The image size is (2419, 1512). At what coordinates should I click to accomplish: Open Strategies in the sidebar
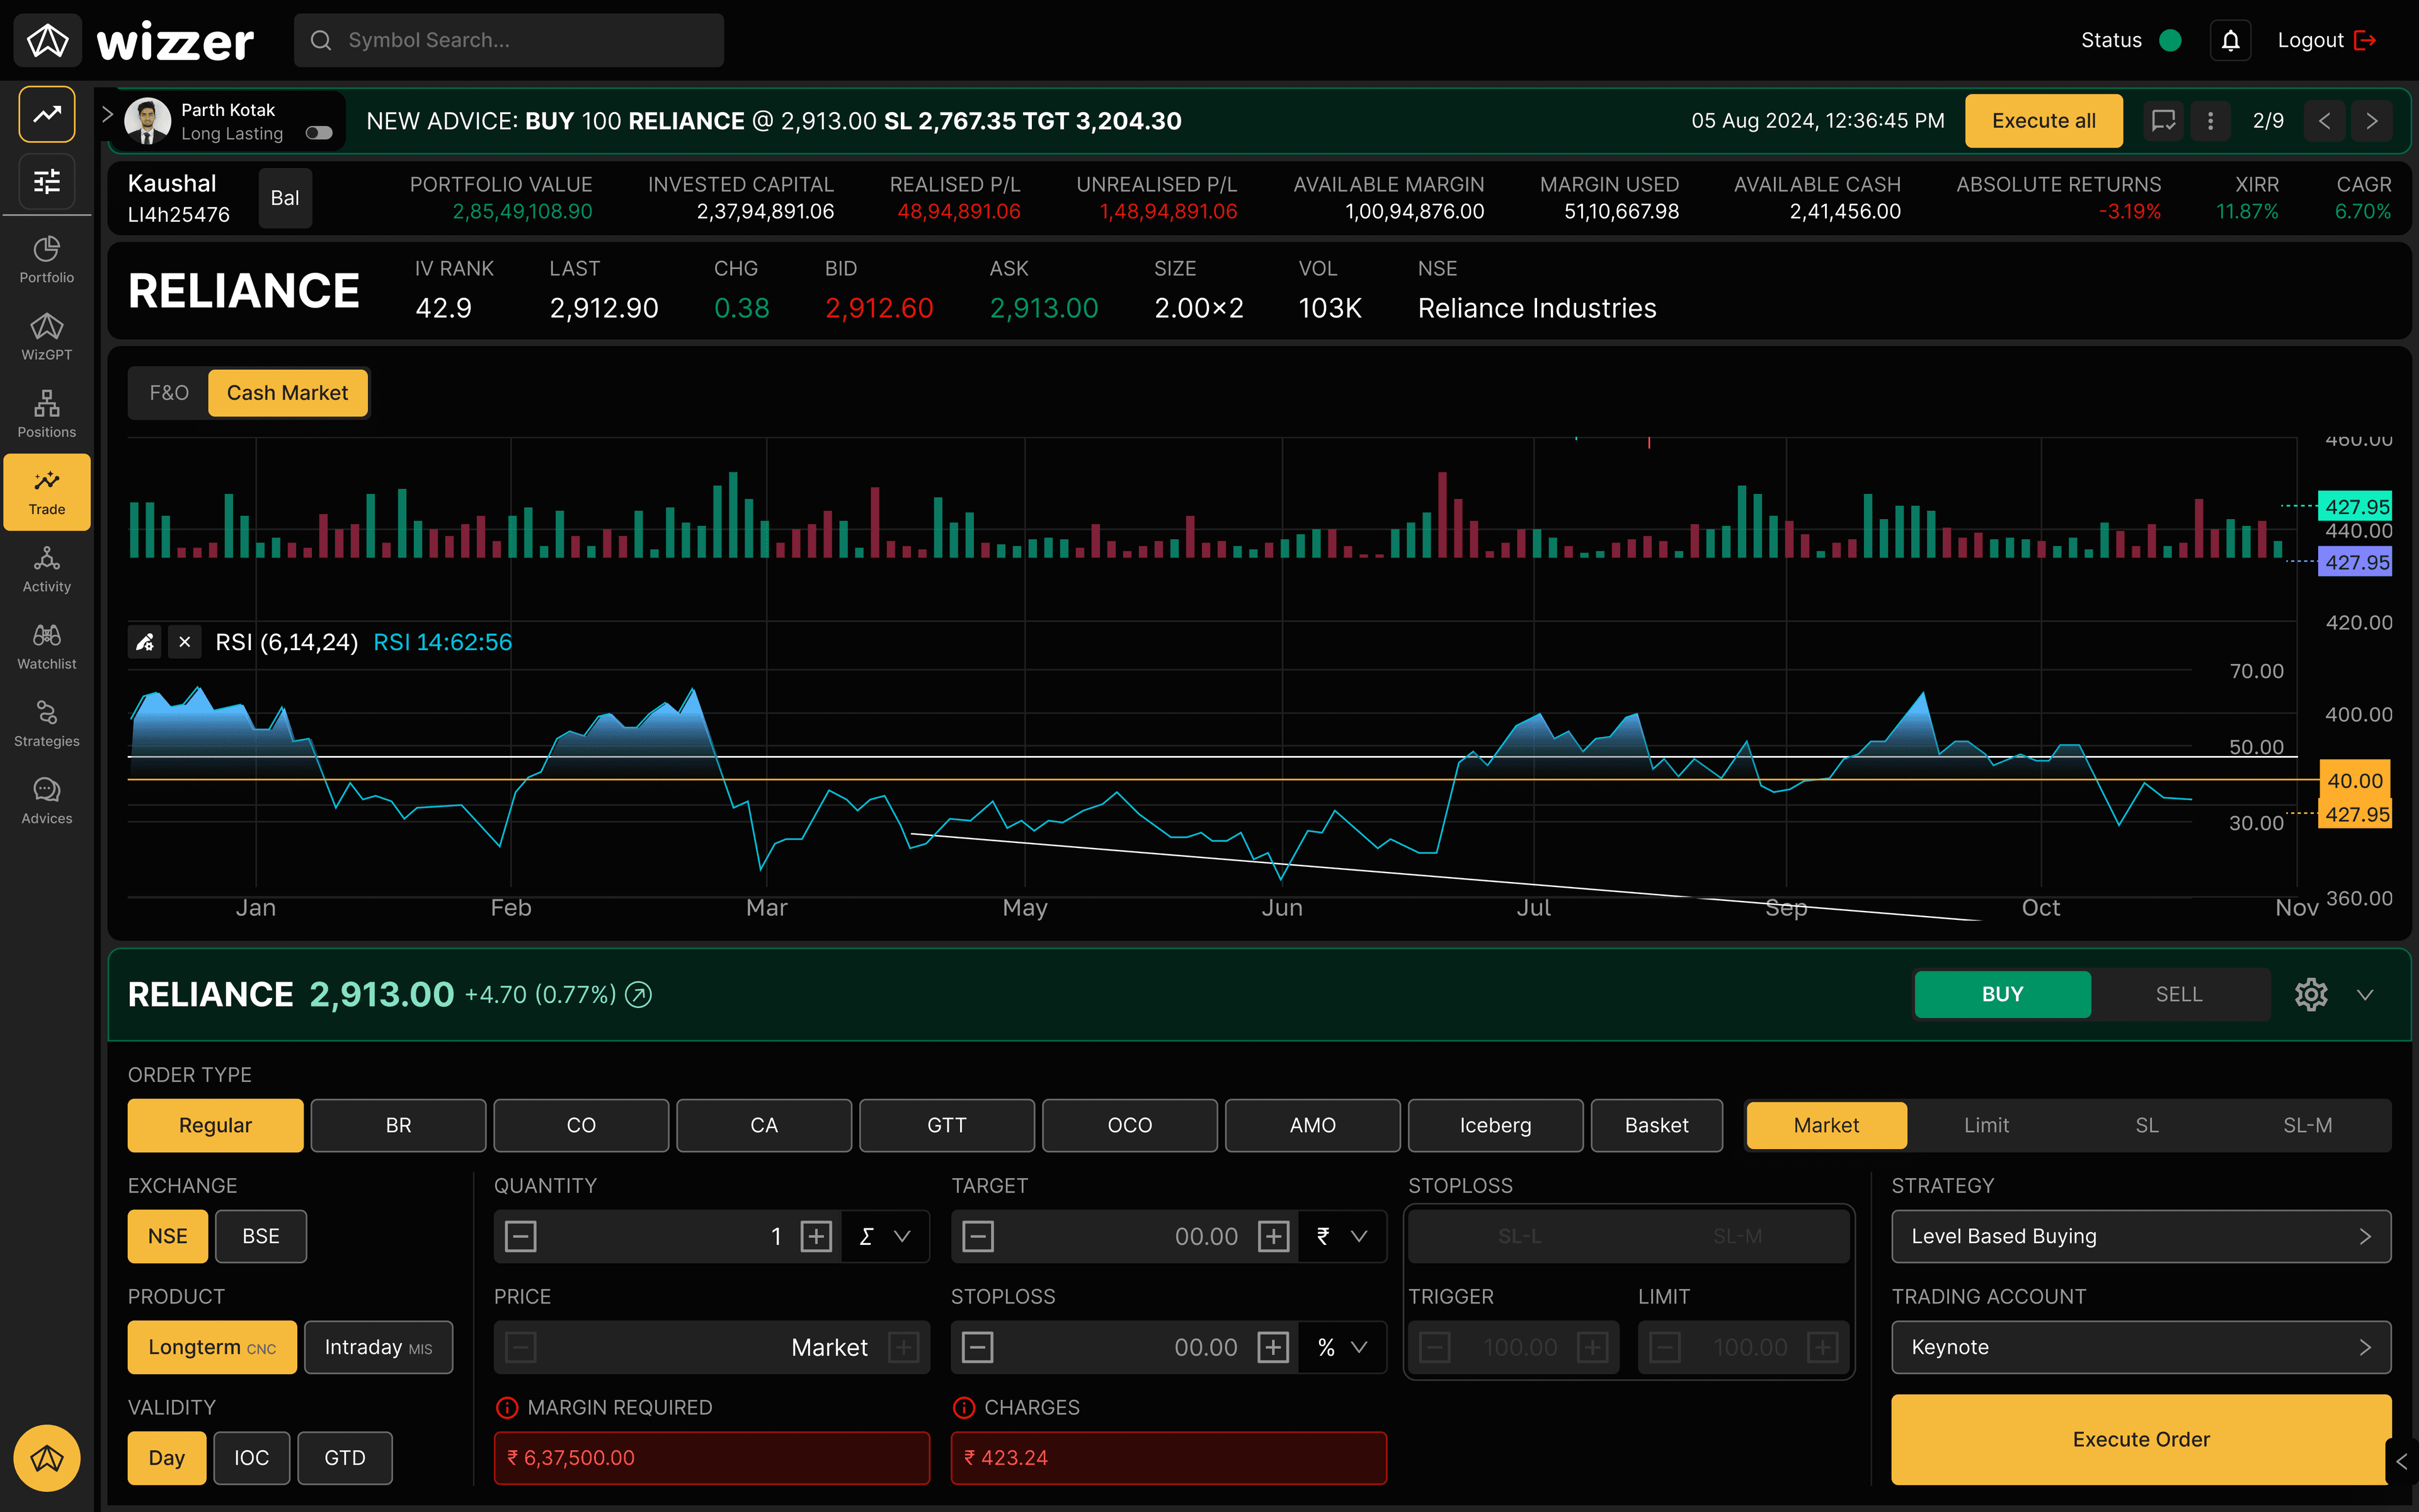pyautogui.click(x=47, y=722)
